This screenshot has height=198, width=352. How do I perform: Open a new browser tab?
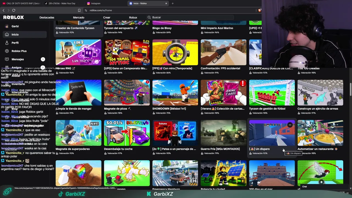tap(173, 3)
